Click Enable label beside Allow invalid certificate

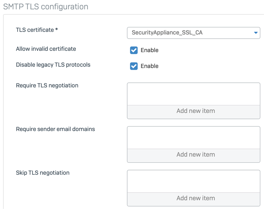click(x=150, y=50)
